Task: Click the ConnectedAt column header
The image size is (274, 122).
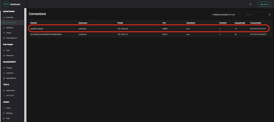Action: 256,23
